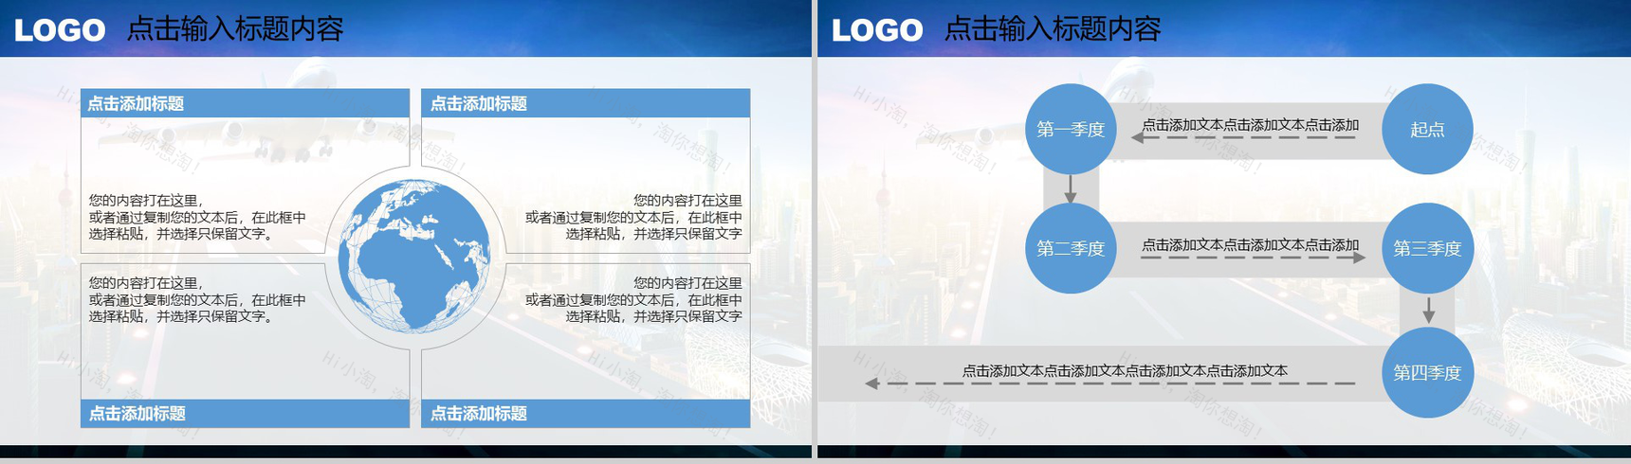Click the dashed arrow pointing from 起点 to 第一季度
The image size is (1631, 464).
tap(1244, 137)
